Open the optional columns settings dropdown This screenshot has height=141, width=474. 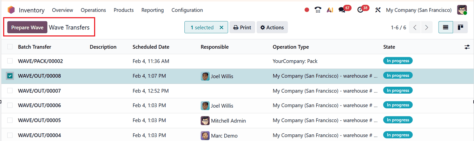pyautogui.click(x=467, y=47)
